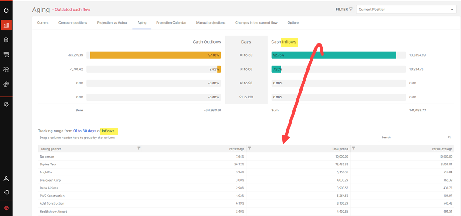Open the user profile icon in sidebar

click(x=6, y=179)
